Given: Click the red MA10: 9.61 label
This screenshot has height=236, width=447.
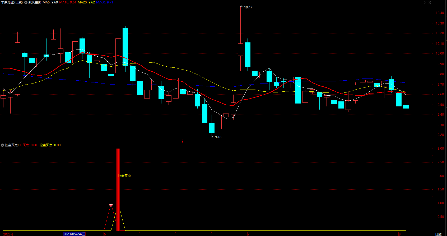Looking at the screenshot, I should click(x=68, y=2).
